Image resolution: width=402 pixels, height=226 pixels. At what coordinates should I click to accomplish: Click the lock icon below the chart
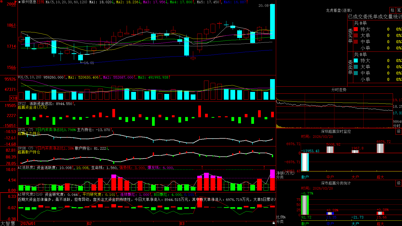pyautogui.click(x=274, y=223)
